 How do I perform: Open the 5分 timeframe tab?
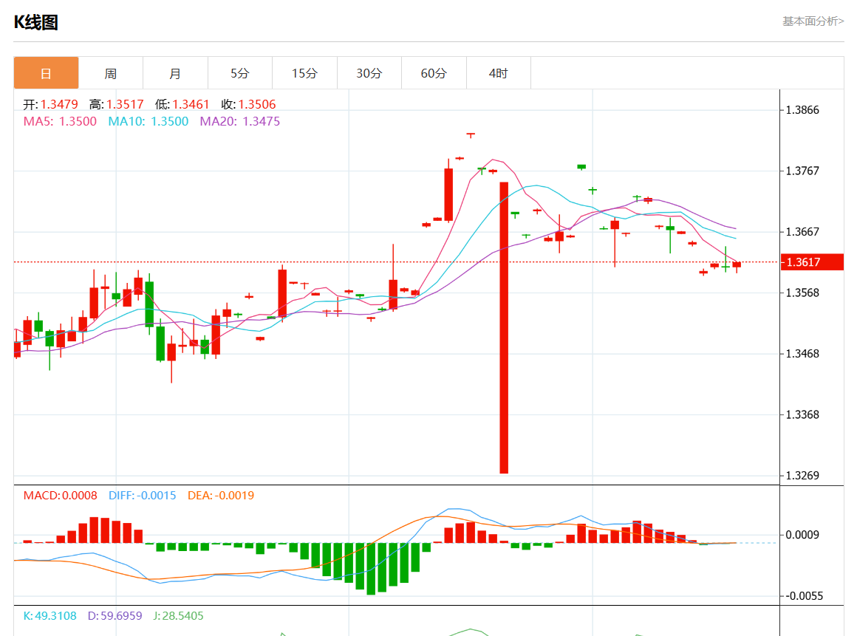(x=239, y=72)
